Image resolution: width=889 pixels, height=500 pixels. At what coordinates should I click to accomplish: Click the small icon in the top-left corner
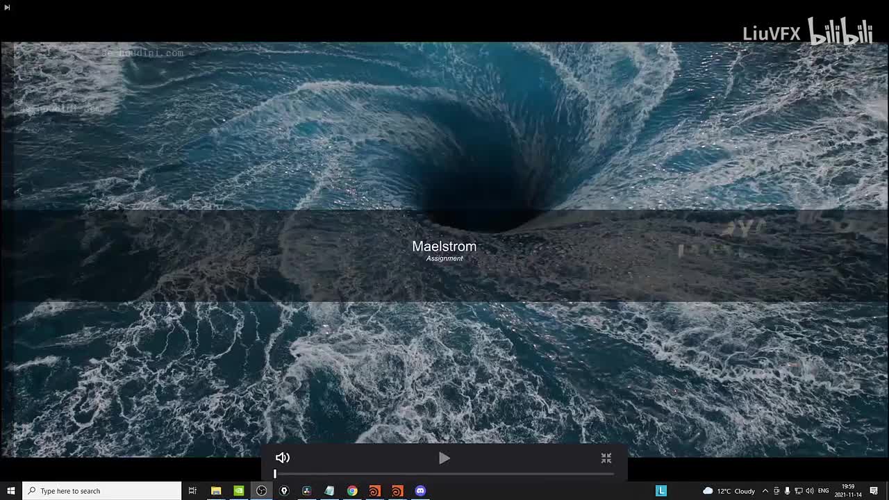click(7, 7)
